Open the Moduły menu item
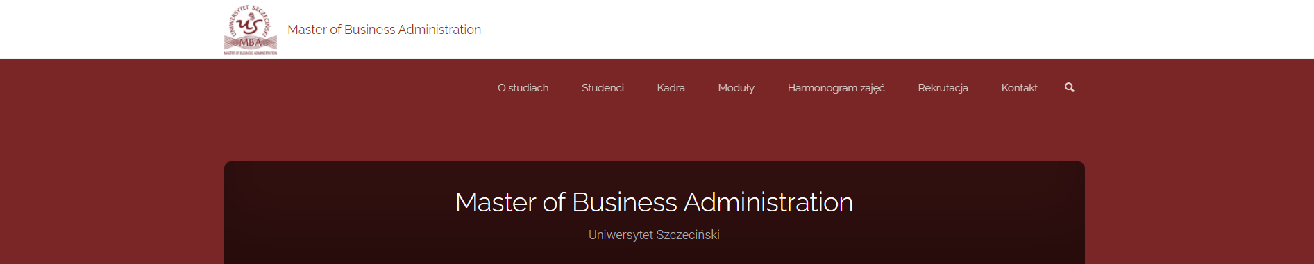 736,88
